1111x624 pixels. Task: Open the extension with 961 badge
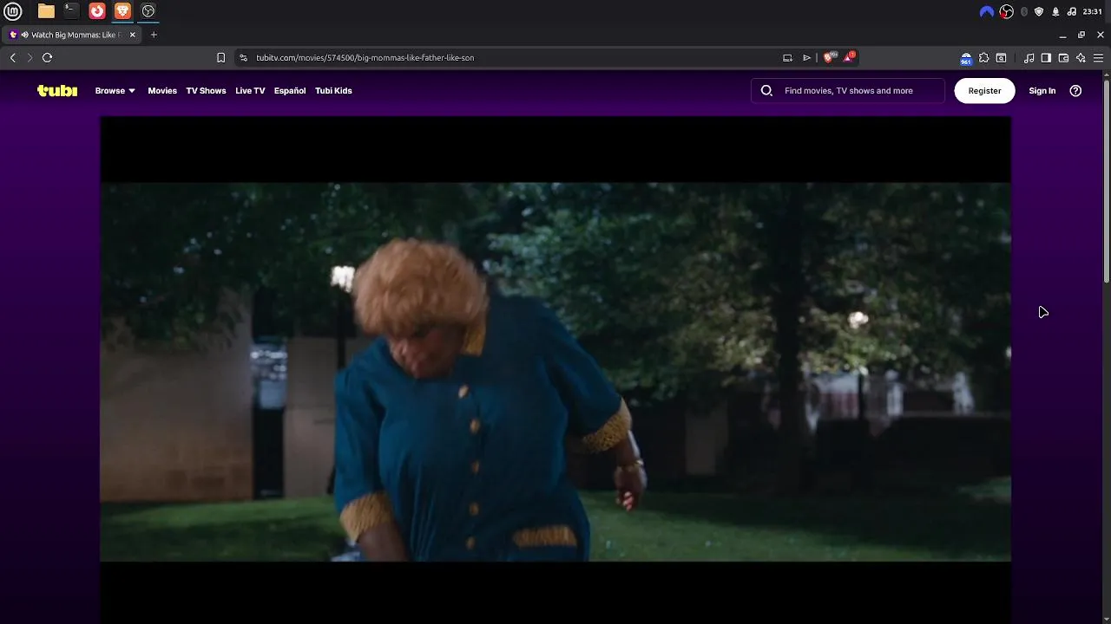[966, 58]
